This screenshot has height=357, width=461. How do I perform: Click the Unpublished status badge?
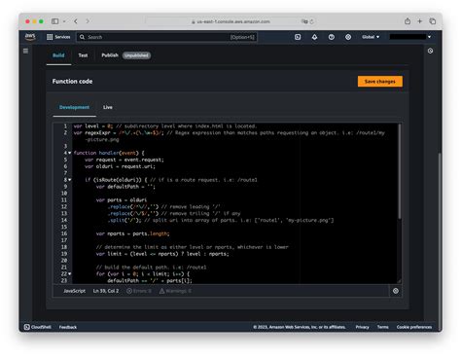coord(136,55)
